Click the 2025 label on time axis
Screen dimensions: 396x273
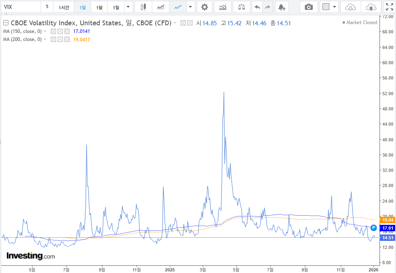(x=170, y=270)
